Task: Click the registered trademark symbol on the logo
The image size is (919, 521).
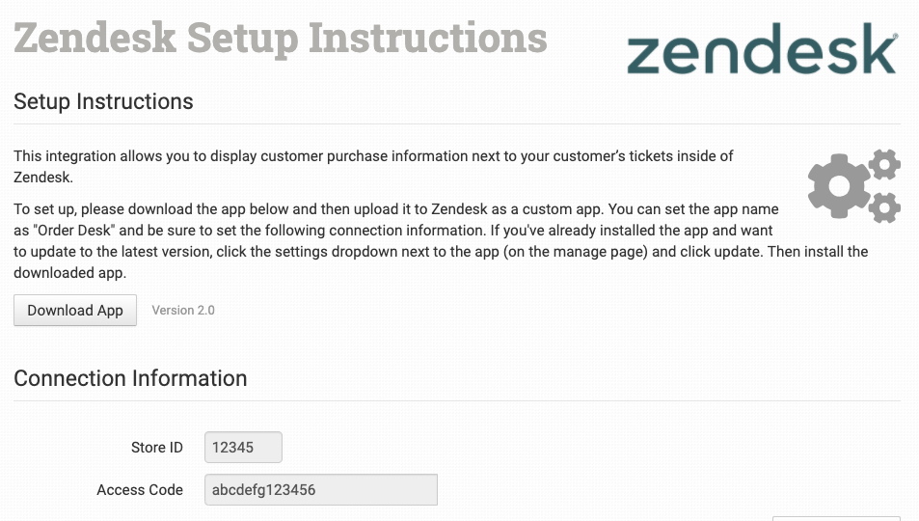Action: tap(897, 36)
